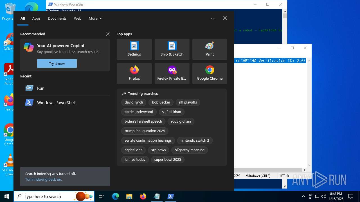Open Firefox Private Browsing tile

click(172, 74)
